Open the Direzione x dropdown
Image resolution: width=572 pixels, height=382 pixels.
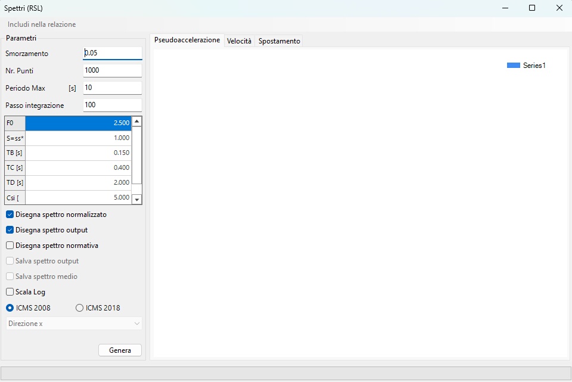coord(74,324)
